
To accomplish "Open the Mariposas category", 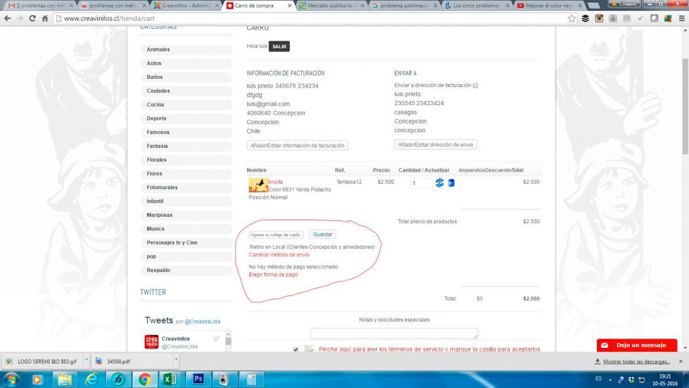I will [x=186, y=215].
